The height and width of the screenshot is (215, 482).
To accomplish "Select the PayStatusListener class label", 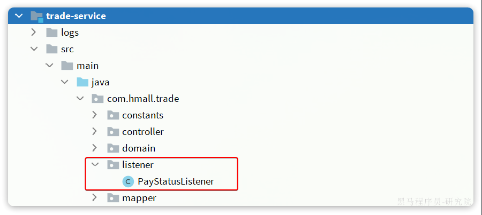I will pyautogui.click(x=176, y=181).
